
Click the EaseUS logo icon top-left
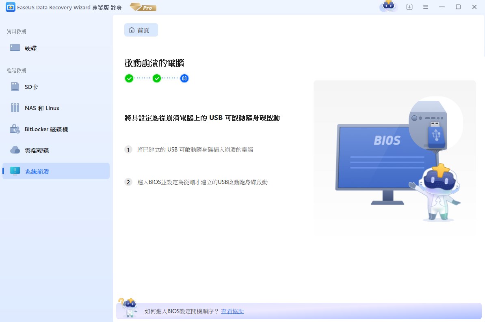[10, 7]
